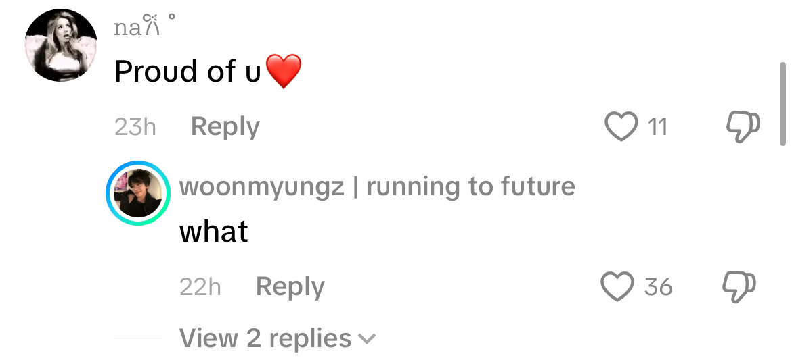Click the 36 likes count
The image size is (792, 362).
(658, 287)
